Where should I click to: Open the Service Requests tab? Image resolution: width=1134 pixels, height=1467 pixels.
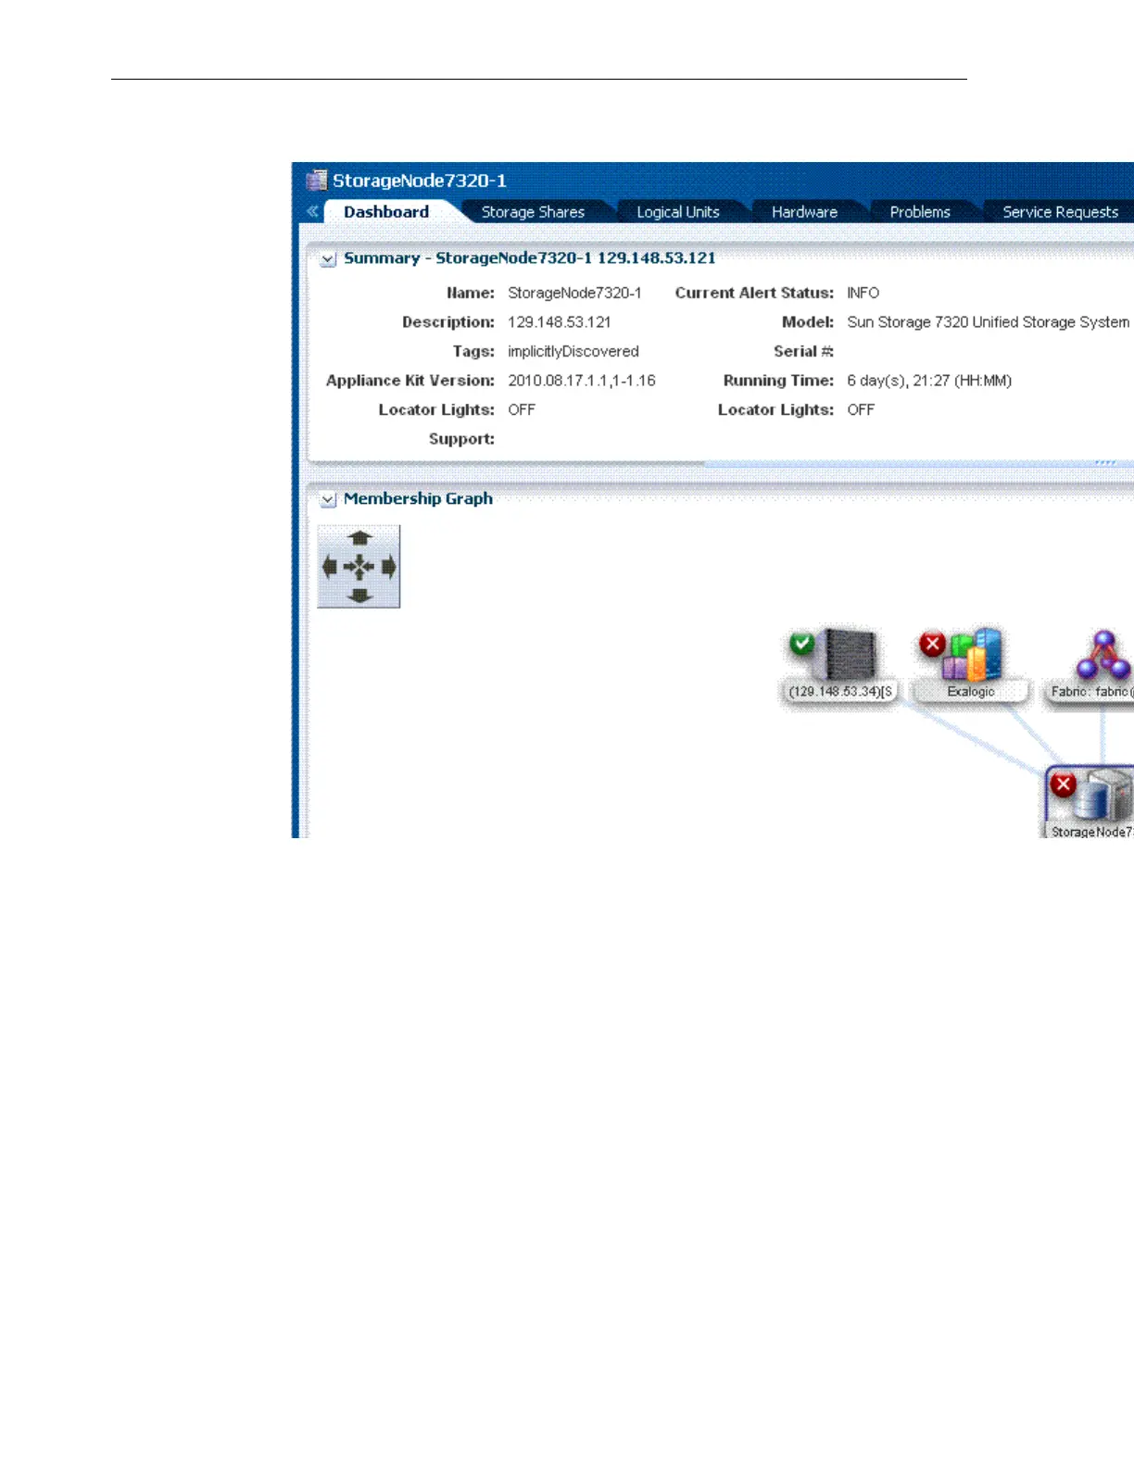1060,212
